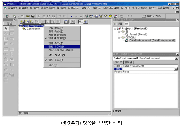Image resolution: width=182 pixels, height=128 pixels.
Task: Select the Timer clock tool in toolbox
Action: pyautogui.click(x=6, y=59)
